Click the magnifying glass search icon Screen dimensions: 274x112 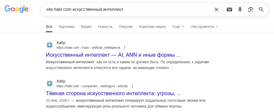[261, 9]
